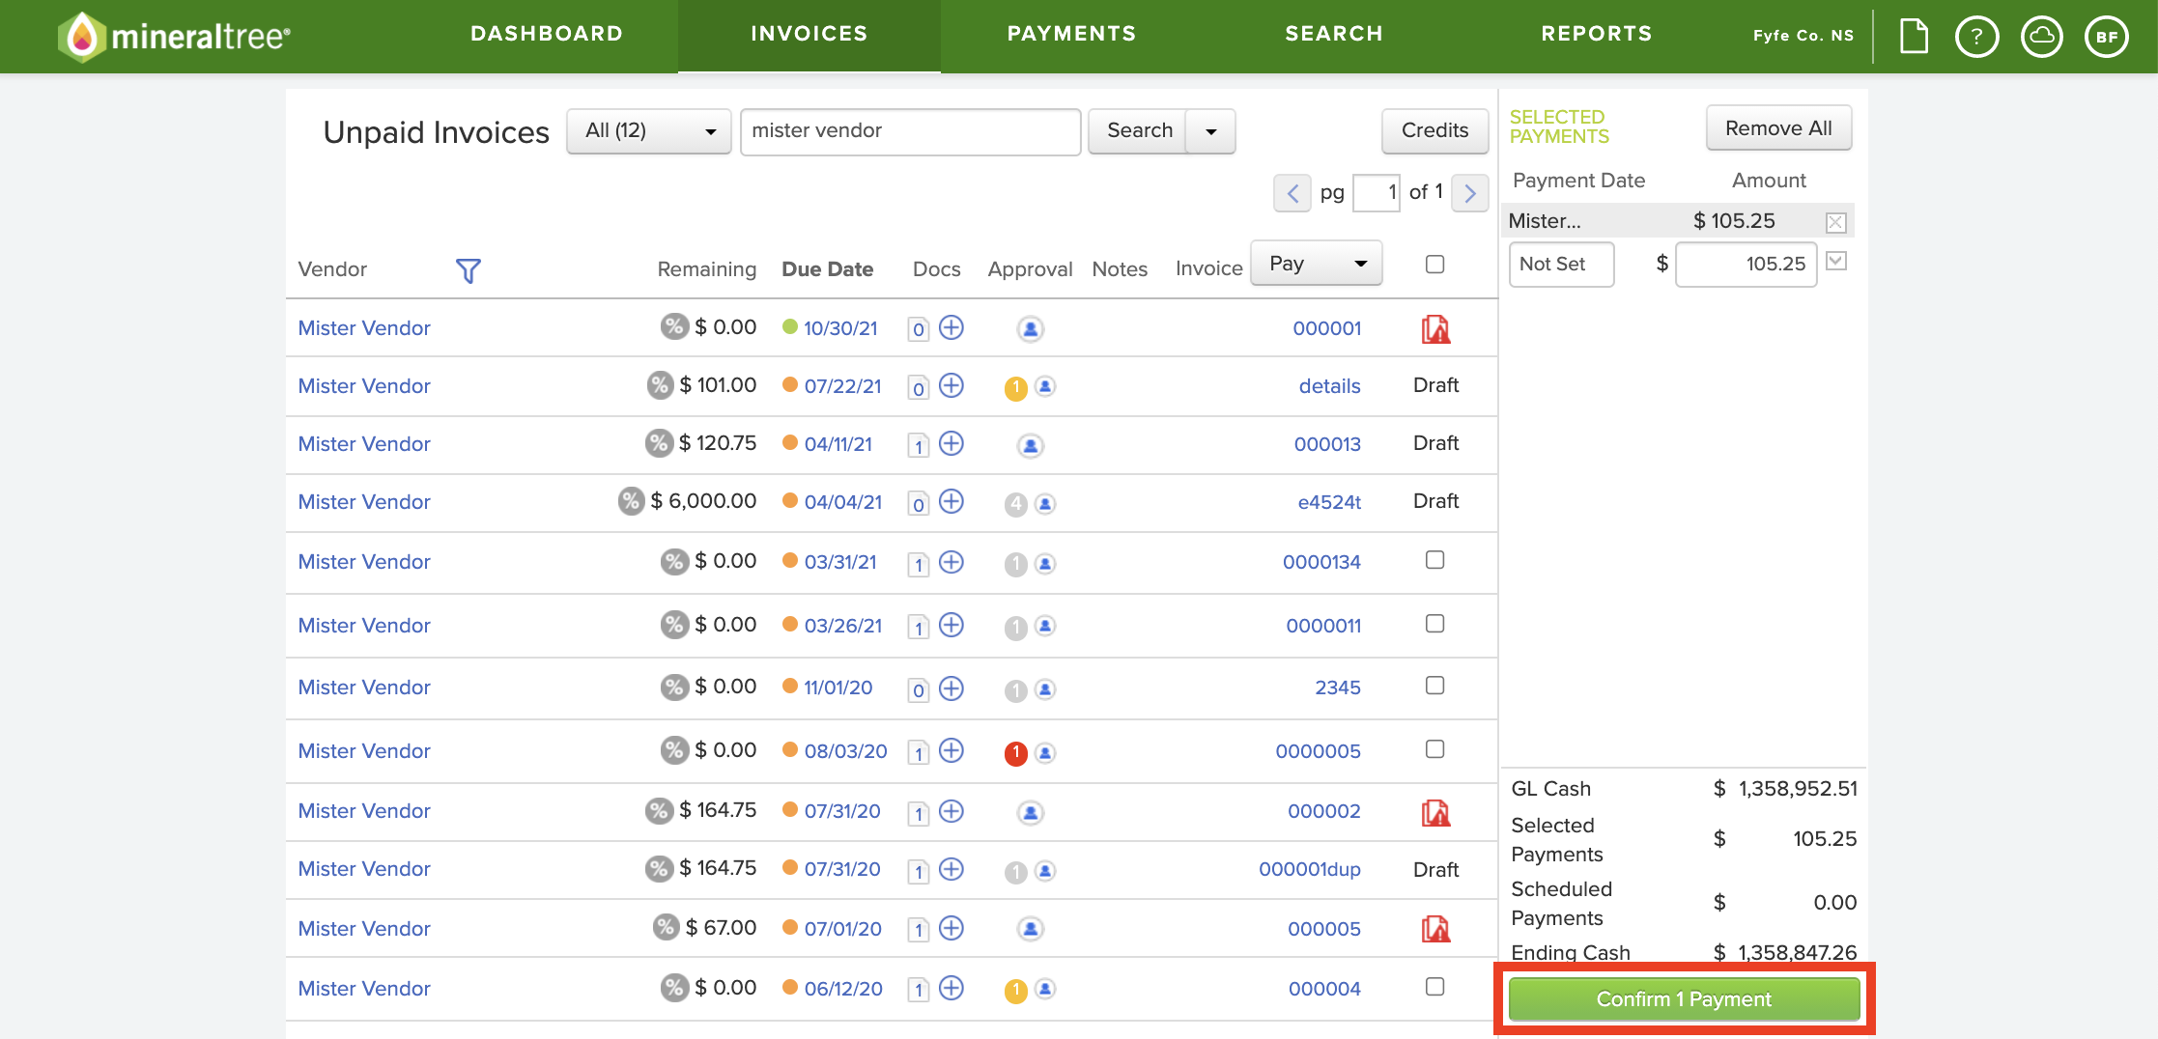Click approver icon for invoice 000013
This screenshot has height=1039, width=2158.
pyautogui.click(x=1031, y=445)
